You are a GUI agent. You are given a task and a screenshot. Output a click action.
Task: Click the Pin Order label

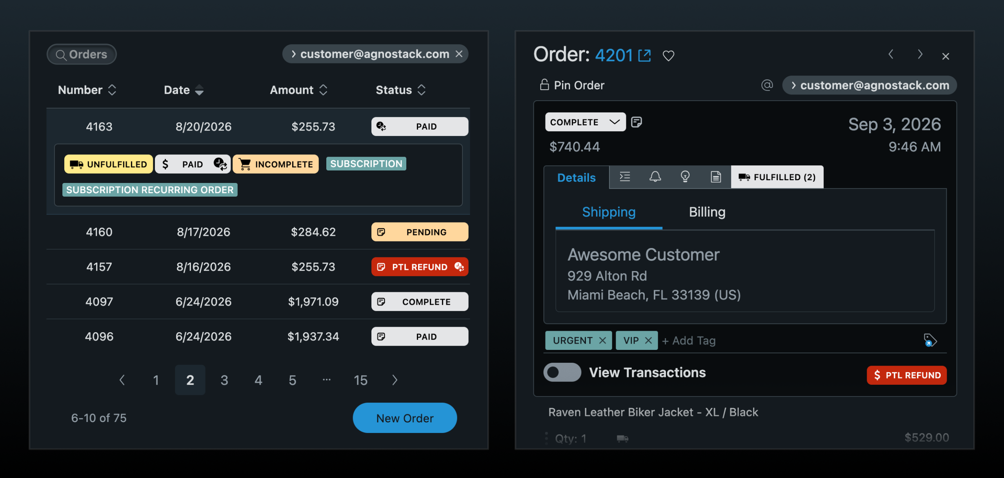pyautogui.click(x=579, y=85)
